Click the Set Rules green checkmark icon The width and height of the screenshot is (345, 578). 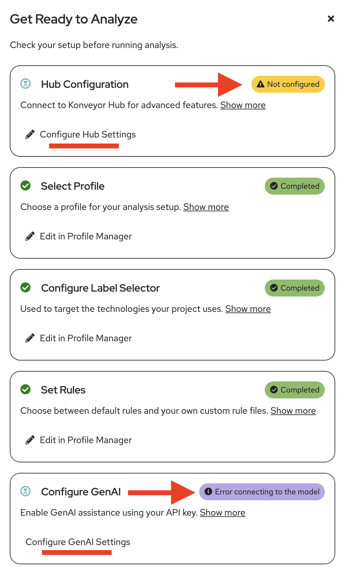tap(25, 390)
